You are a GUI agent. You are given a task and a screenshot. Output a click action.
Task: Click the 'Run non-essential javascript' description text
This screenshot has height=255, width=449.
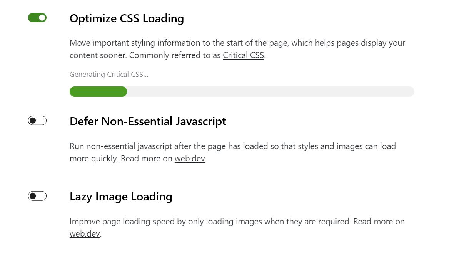(x=233, y=152)
